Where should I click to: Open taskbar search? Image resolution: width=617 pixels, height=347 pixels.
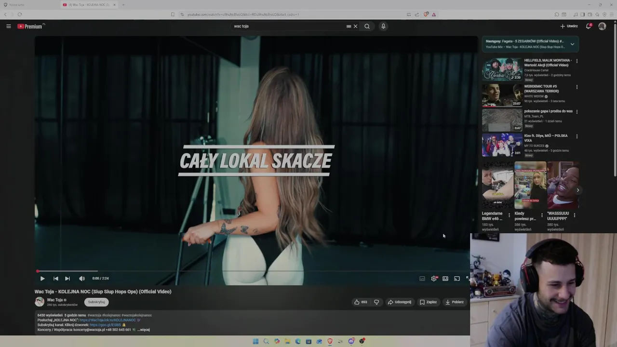[x=266, y=341]
